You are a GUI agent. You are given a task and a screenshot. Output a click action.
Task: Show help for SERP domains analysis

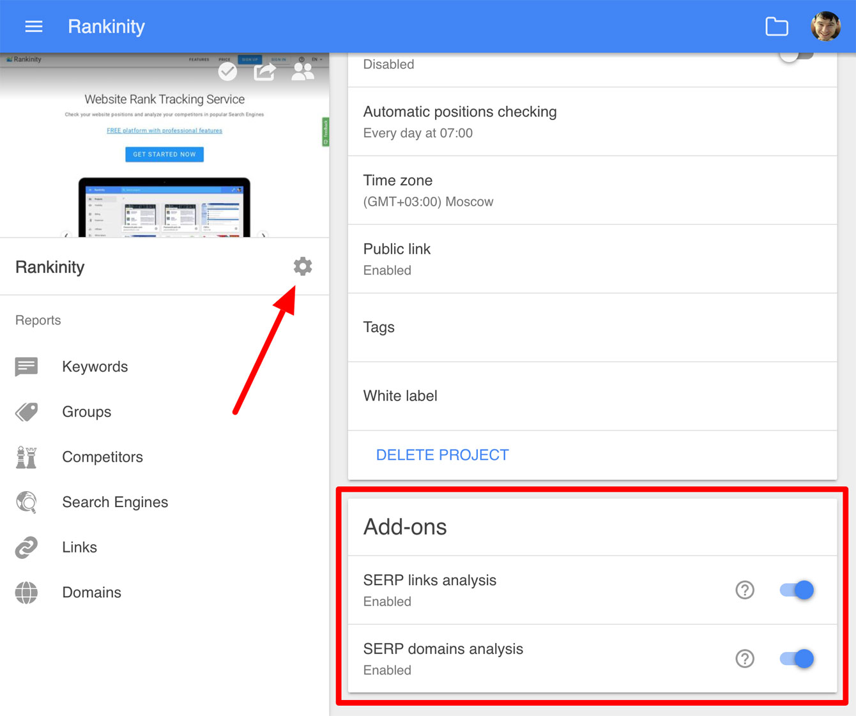point(745,659)
